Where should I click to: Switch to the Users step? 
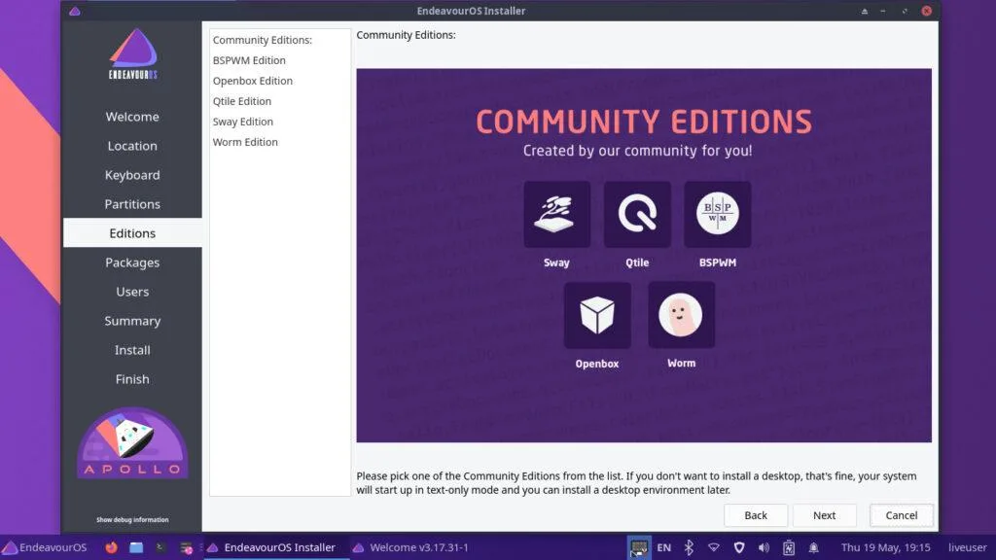(132, 292)
